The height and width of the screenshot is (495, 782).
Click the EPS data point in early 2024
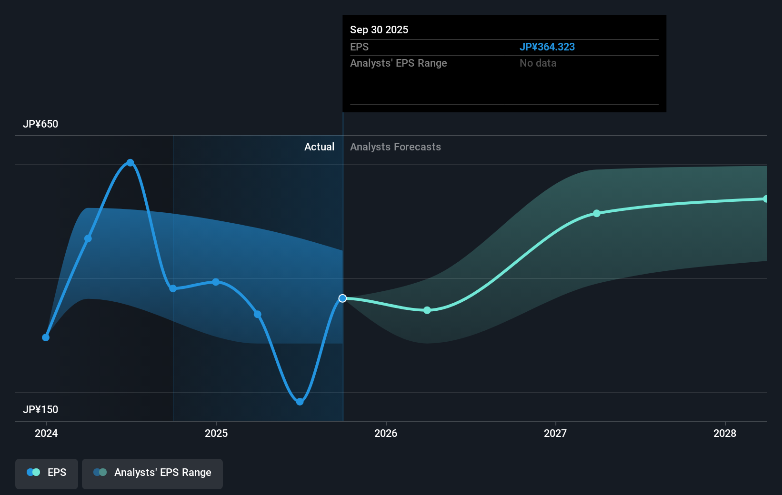point(88,238)
